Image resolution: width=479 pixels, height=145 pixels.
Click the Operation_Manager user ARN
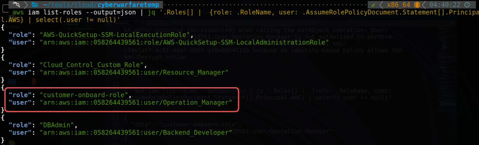point(136,103)
